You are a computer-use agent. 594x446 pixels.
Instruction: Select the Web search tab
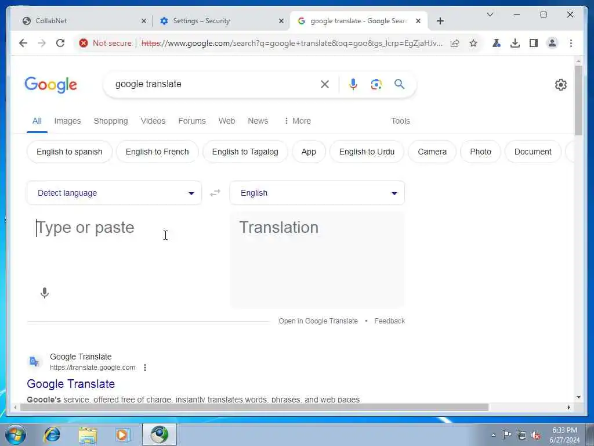(x=227, y=121)
